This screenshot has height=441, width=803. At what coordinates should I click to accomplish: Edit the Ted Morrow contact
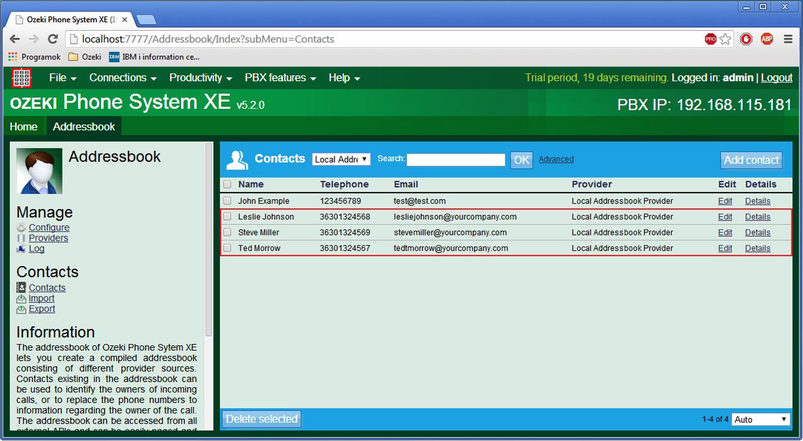(725, 248)
